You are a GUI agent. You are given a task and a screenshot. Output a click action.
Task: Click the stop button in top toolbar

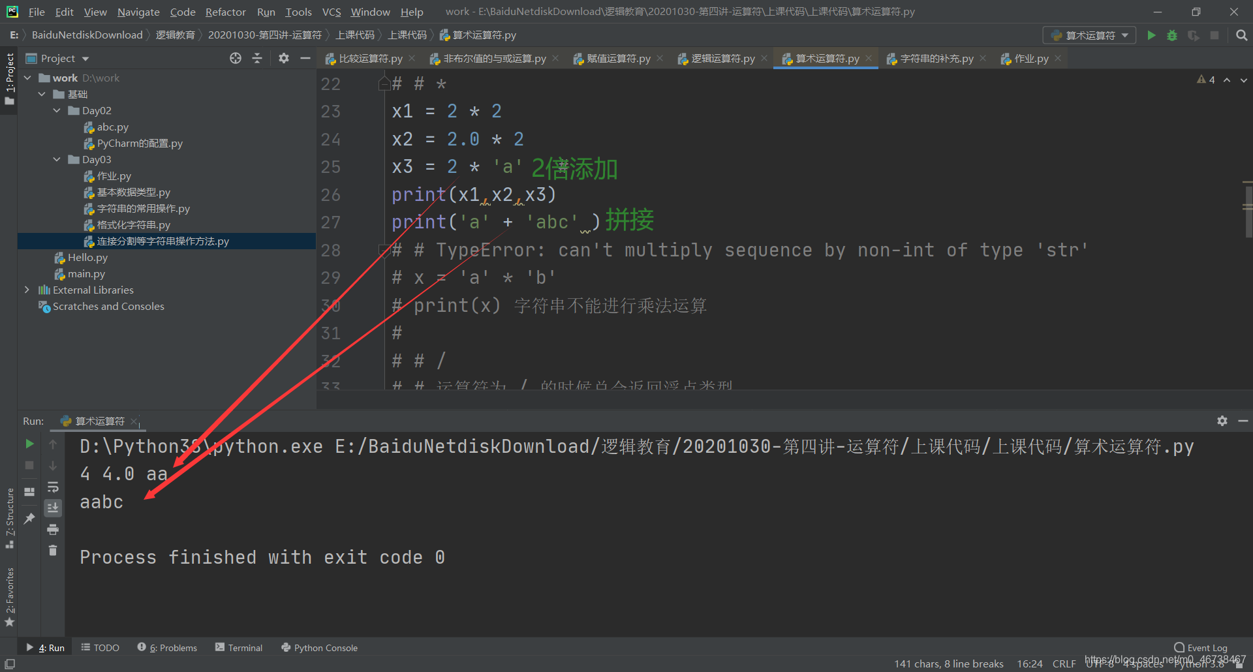tap(1214, 35)
